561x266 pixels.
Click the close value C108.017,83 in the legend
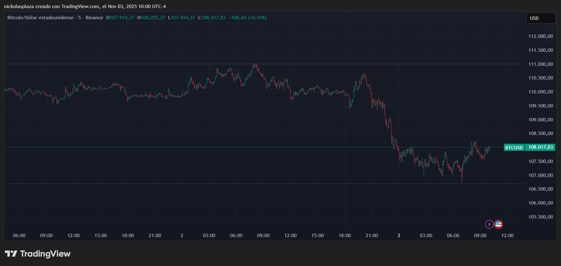click(212, 18)
